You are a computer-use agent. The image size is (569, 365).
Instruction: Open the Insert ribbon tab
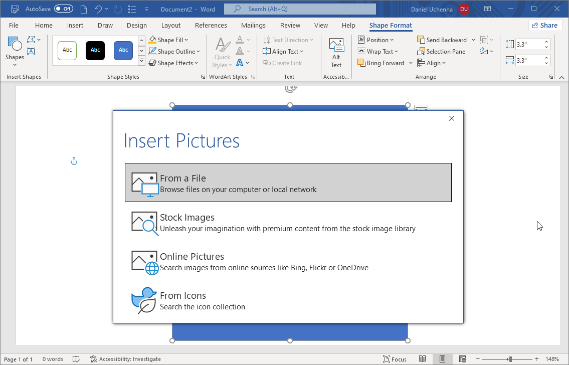[75, 26]
